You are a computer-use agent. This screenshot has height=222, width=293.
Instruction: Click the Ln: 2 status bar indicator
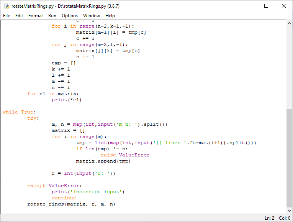(x=269, y=218)
